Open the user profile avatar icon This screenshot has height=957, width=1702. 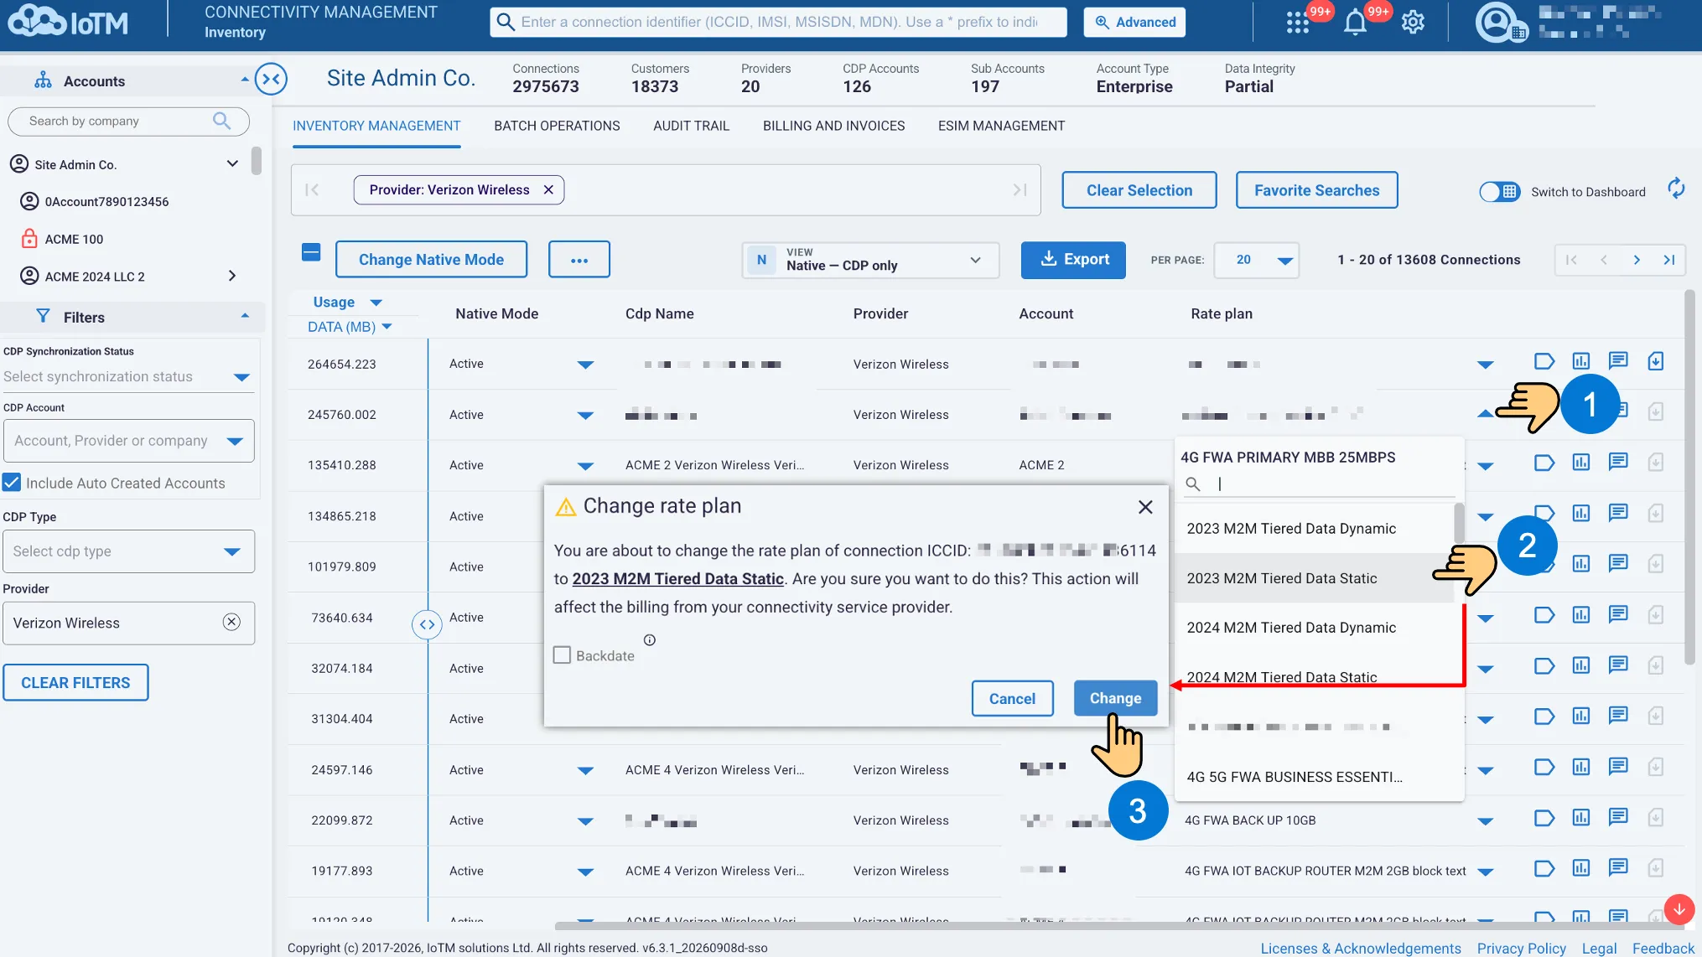click(x=1497, y=23)
